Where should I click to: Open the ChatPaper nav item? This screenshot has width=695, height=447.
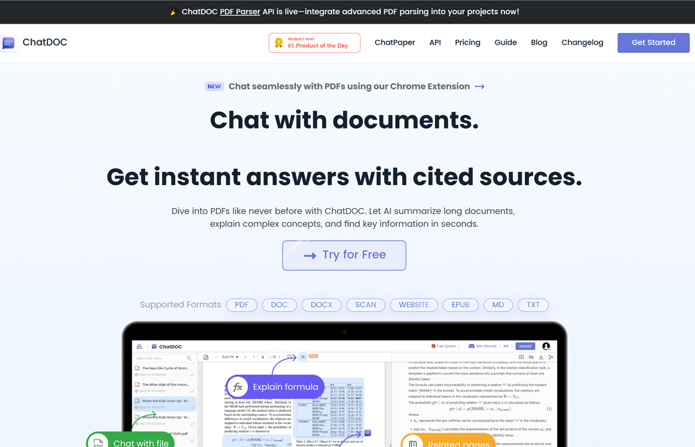(395, 43)
